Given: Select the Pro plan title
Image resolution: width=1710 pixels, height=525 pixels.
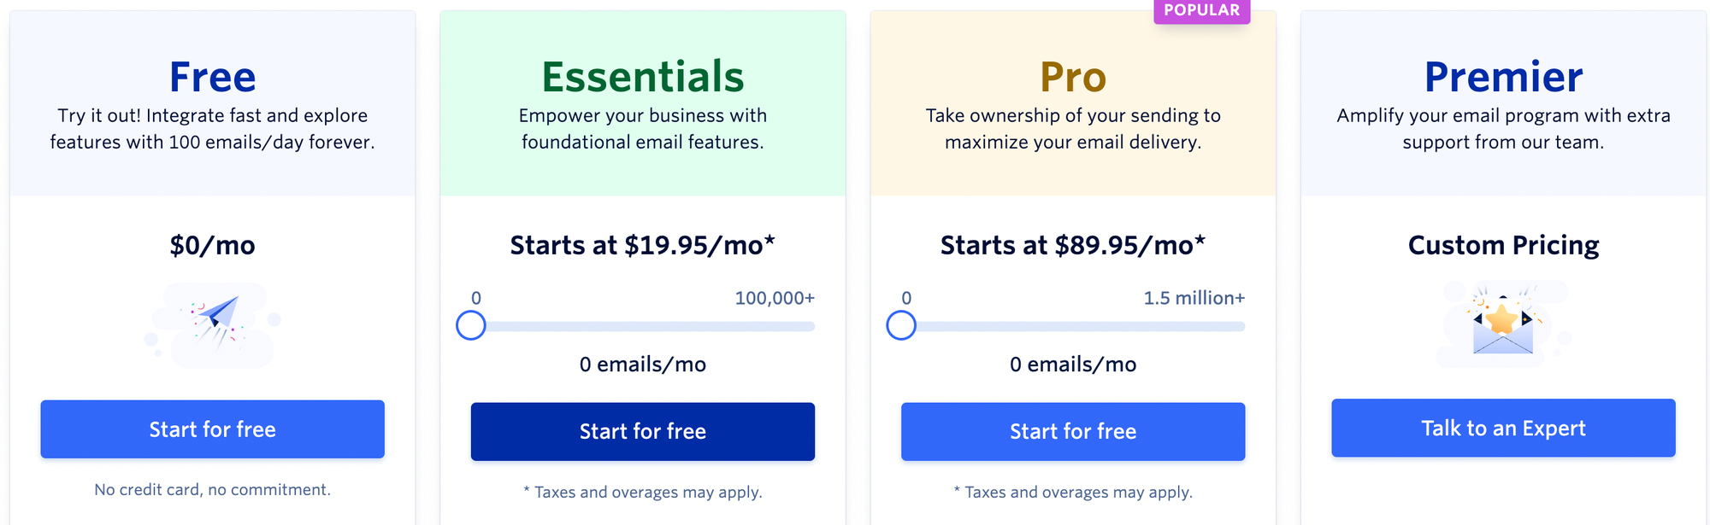Looking at the screenshot, I should pos(1072,76).
